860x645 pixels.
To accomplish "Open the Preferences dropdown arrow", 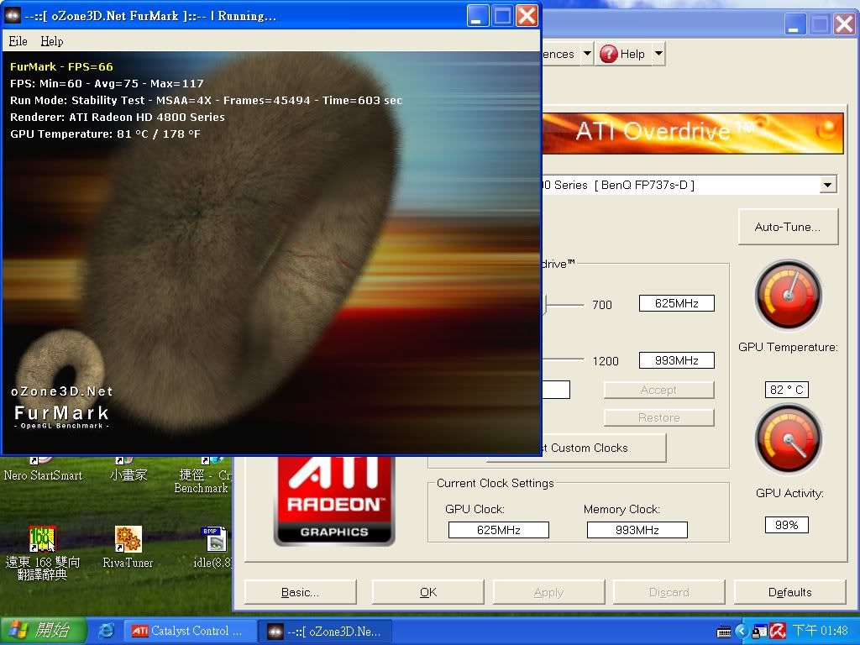I will [x=586, y=54].
